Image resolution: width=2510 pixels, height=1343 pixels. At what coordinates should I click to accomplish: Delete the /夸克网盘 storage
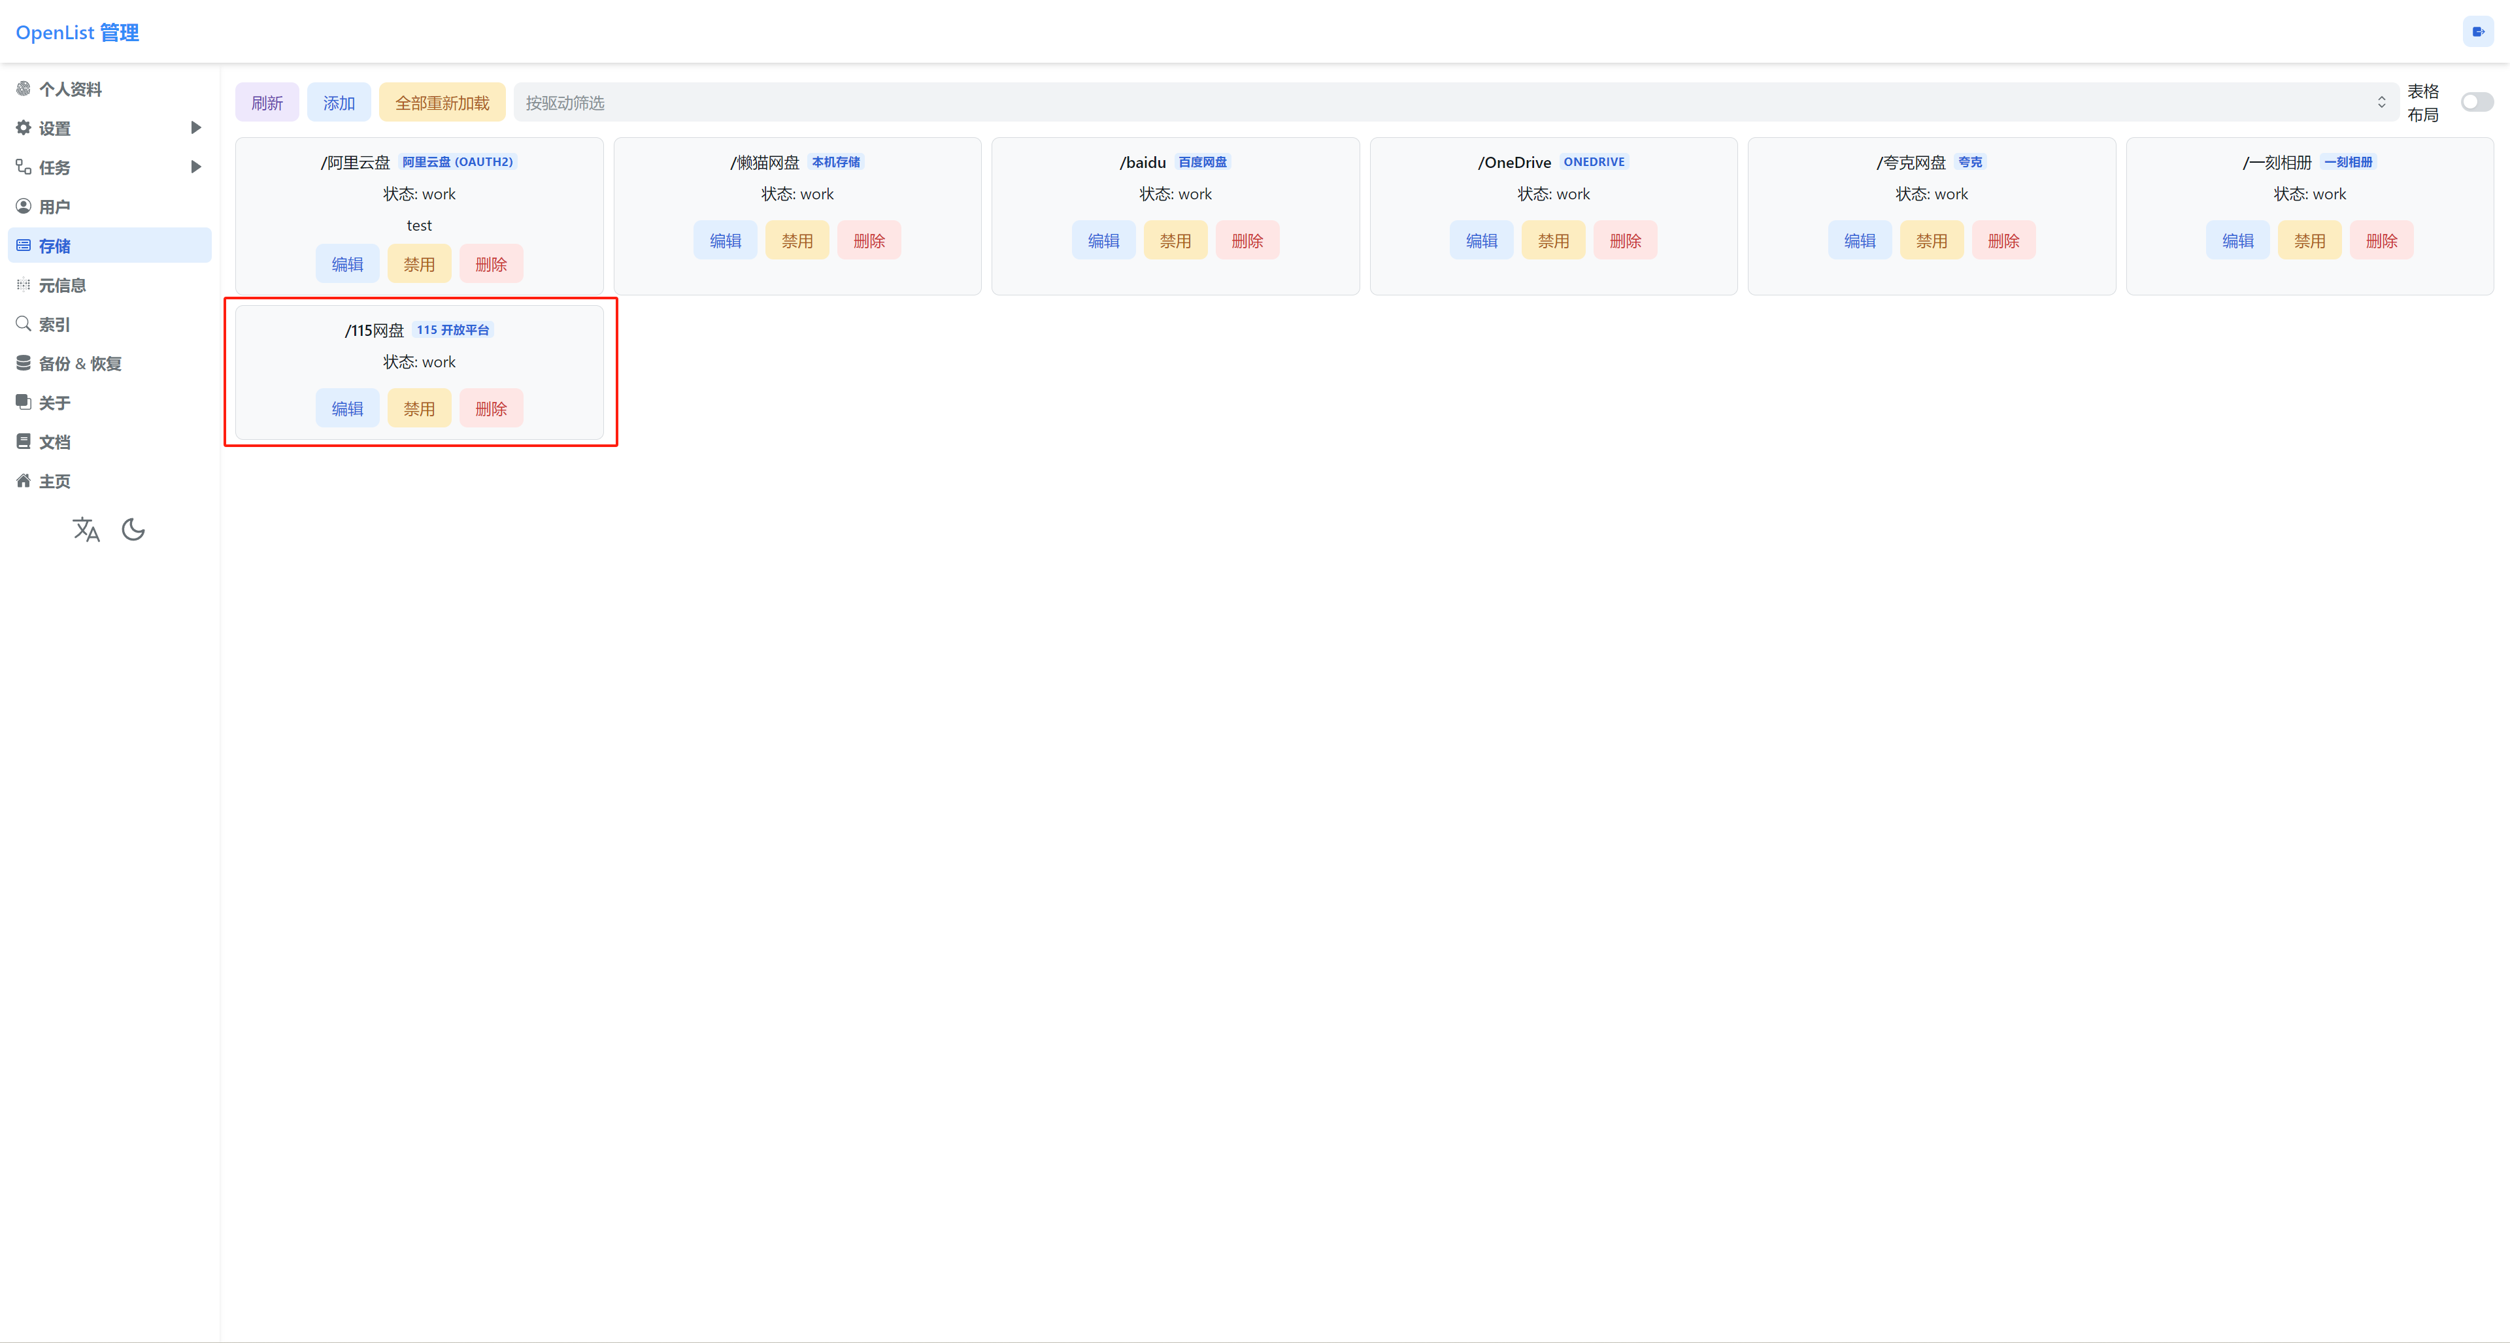(x=2003, y=240)
